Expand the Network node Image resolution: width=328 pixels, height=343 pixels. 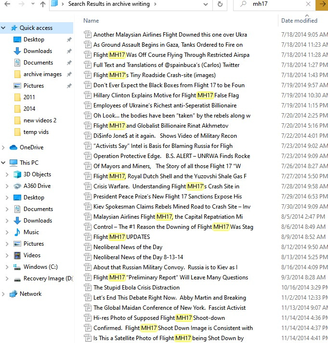tap(3, 294)
